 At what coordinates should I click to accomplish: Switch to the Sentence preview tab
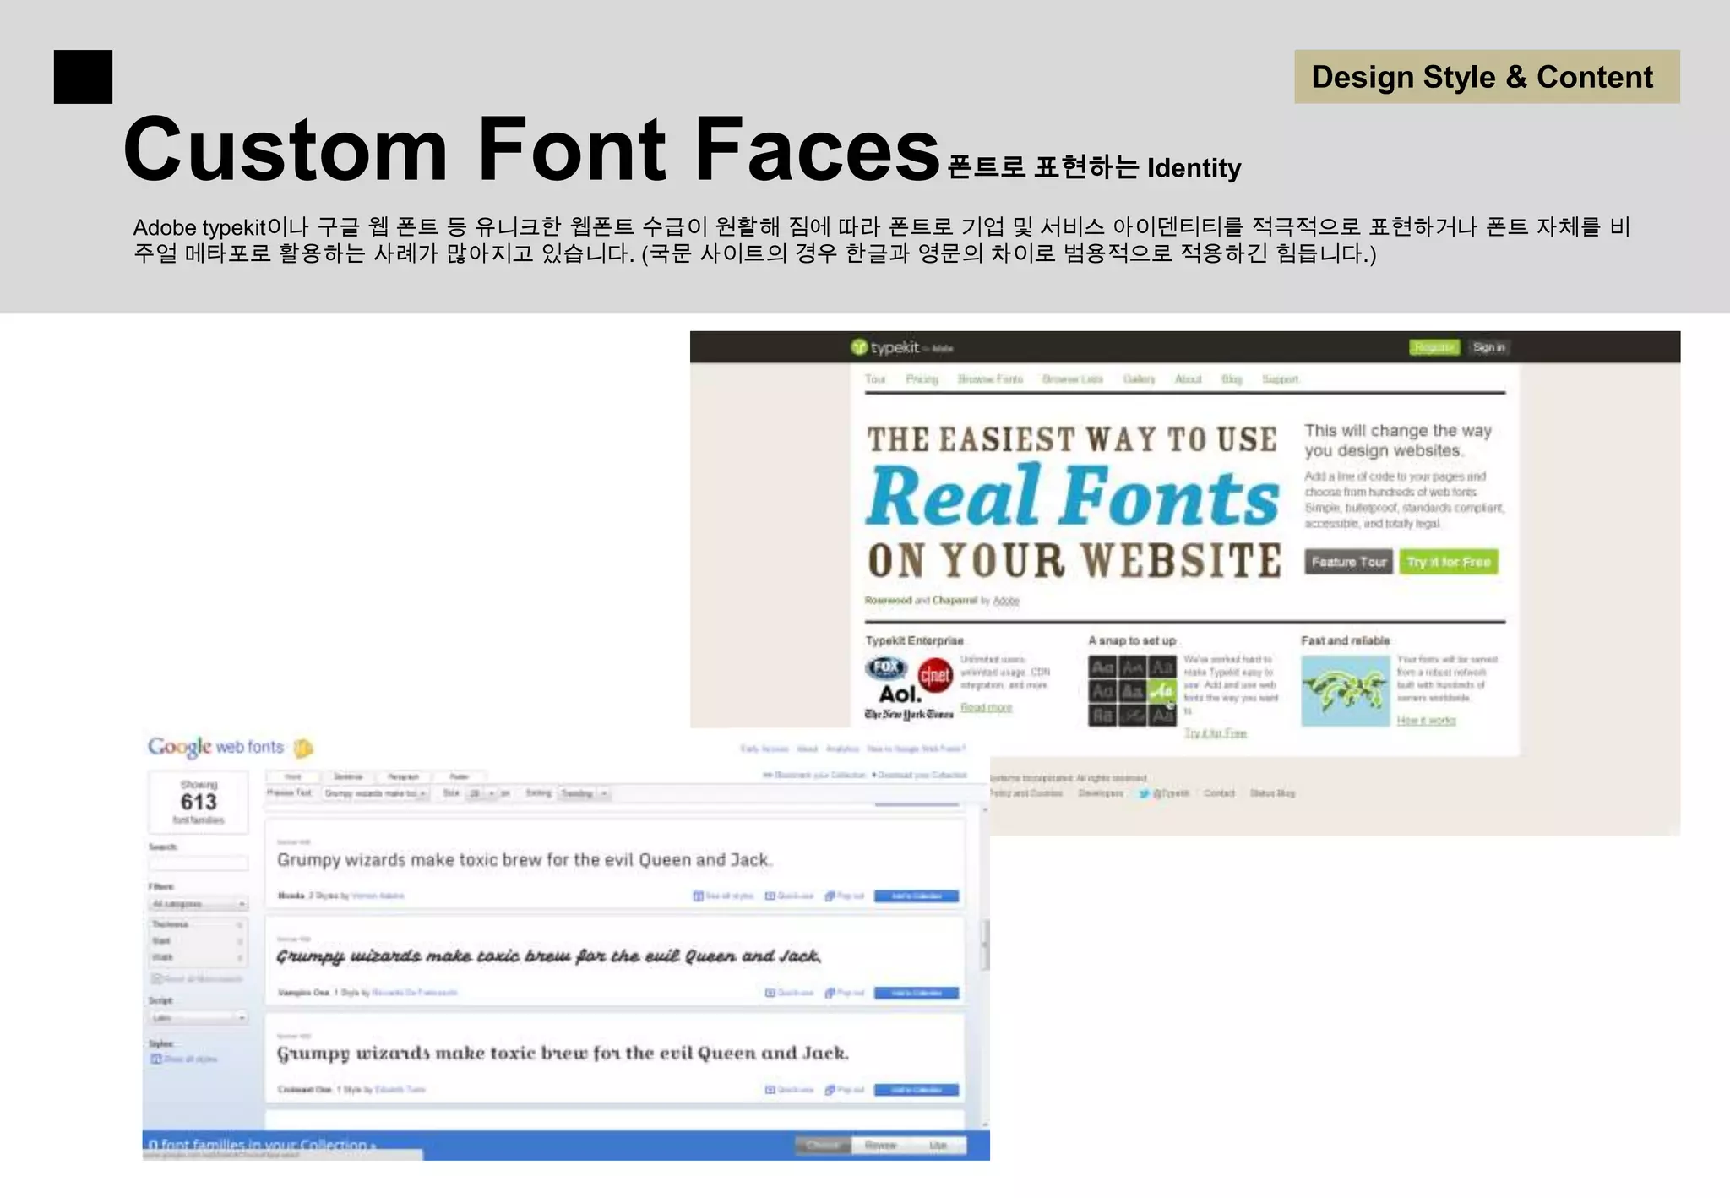pos(348,776)
